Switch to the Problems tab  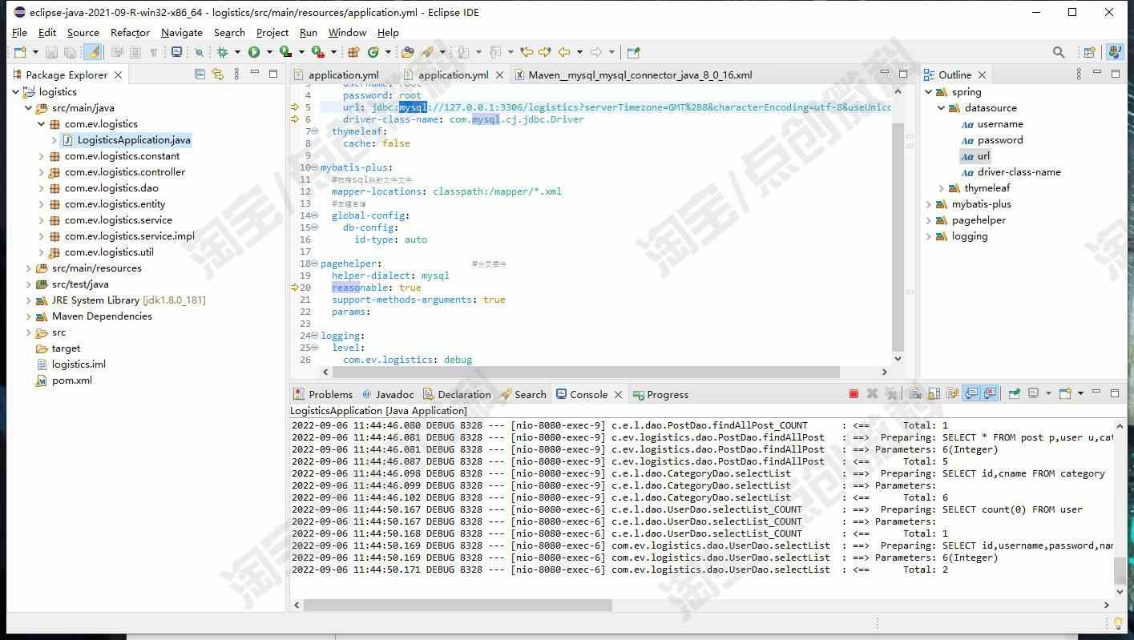click(x=323, y=394)
